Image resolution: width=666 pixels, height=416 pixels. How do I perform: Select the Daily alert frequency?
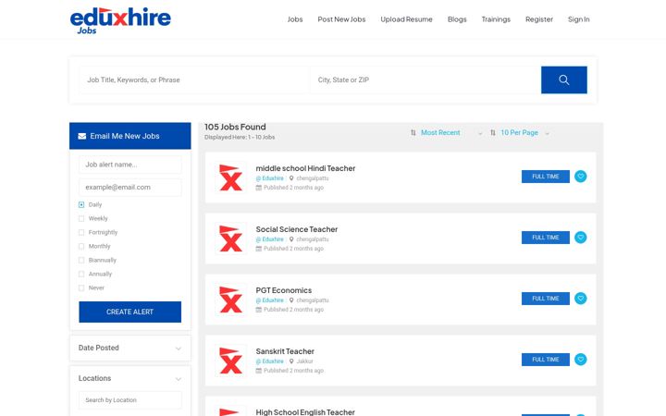(81, 204)
